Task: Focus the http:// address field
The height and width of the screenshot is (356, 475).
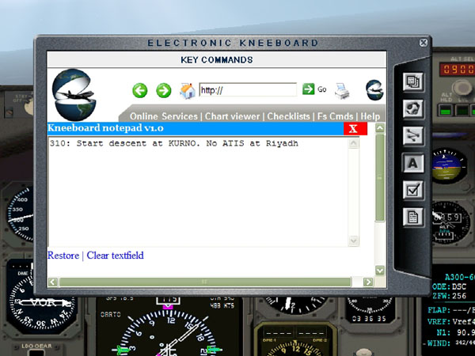Action: [248, 90]
